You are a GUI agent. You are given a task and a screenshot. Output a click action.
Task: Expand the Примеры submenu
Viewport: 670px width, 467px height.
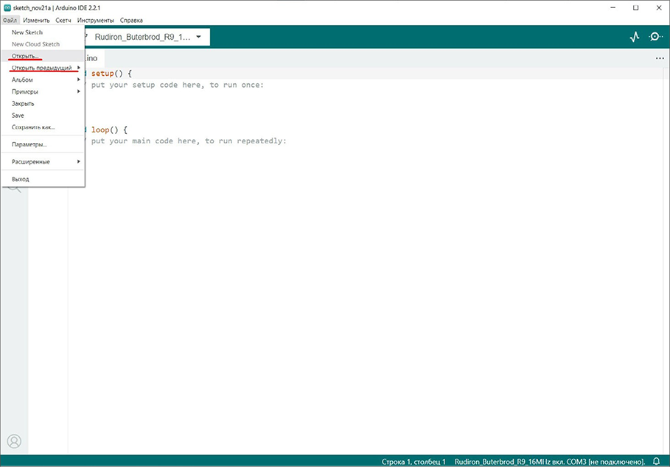(43, 92)
